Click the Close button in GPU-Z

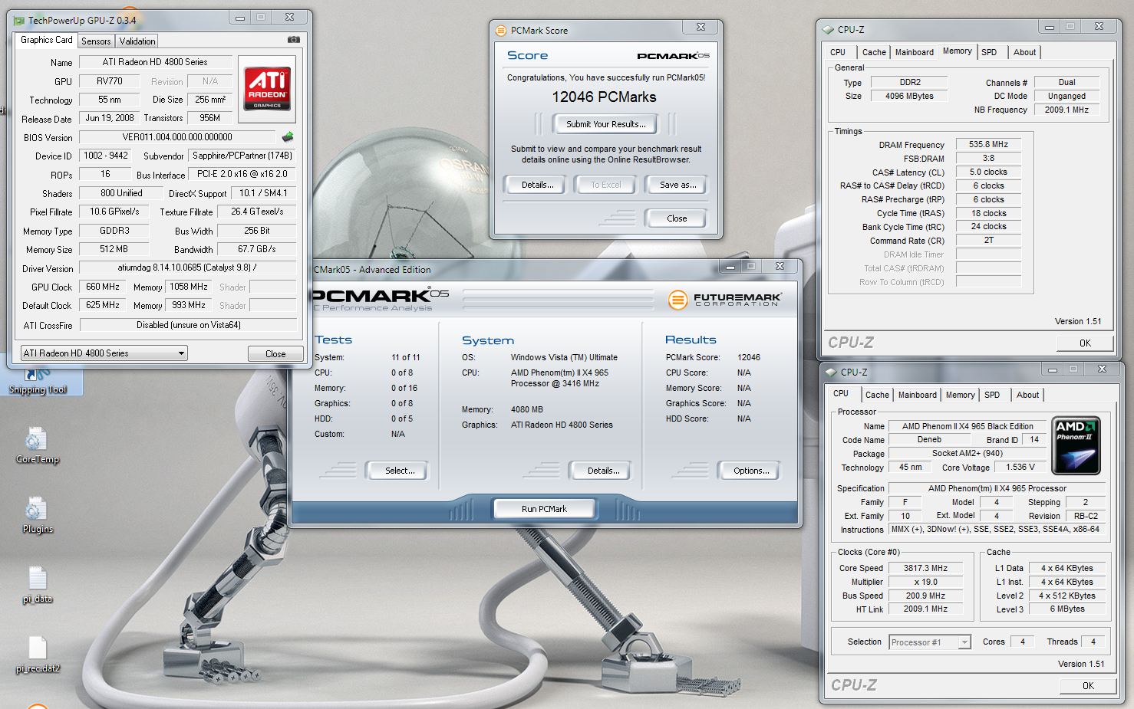tap(275, 354)
